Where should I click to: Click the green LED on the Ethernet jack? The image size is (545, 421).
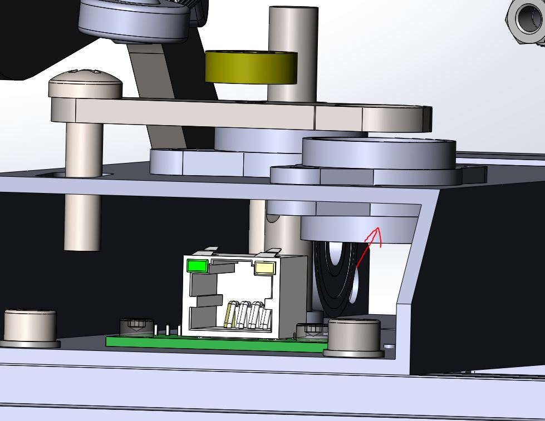pos(197,265)
